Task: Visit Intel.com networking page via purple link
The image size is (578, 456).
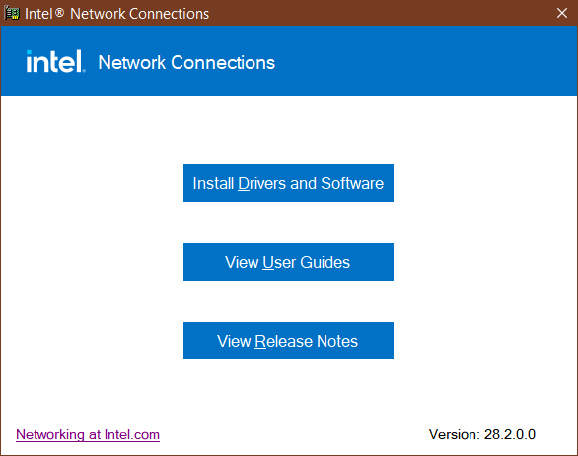Action: click(x=88, y=435)
